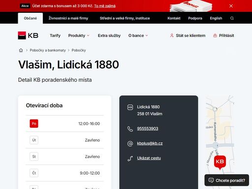Go to Podpora
The height and width of the screenshot is (189, 252).
[195, 18]
